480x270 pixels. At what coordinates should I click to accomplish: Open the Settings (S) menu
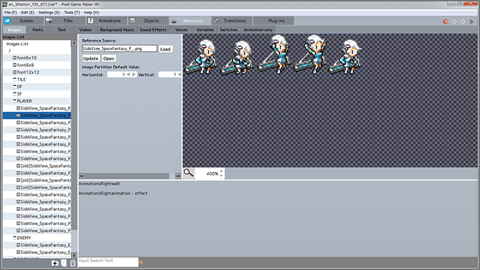coord(48,13)
